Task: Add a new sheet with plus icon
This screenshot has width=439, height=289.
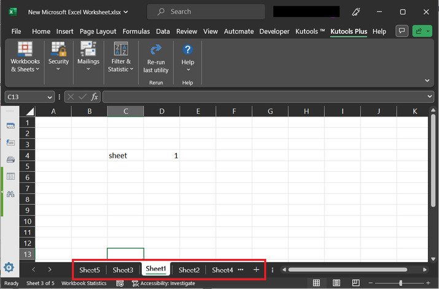Action: [256, 269]
